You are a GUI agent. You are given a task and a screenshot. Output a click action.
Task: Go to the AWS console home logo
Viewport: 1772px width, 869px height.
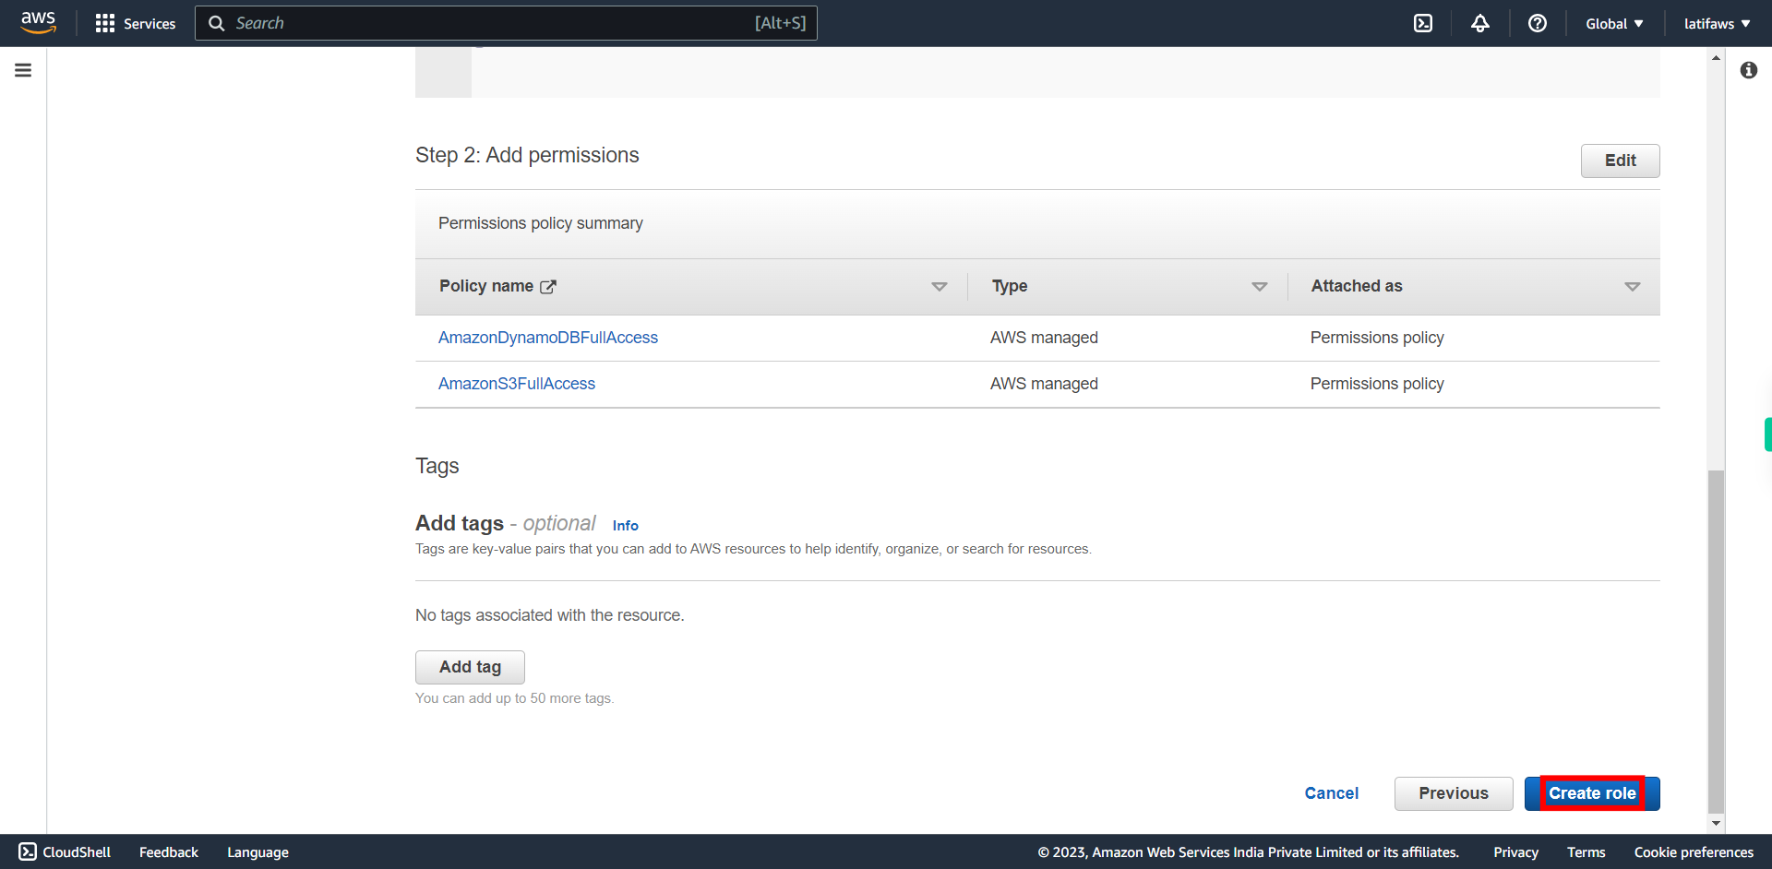38,22
